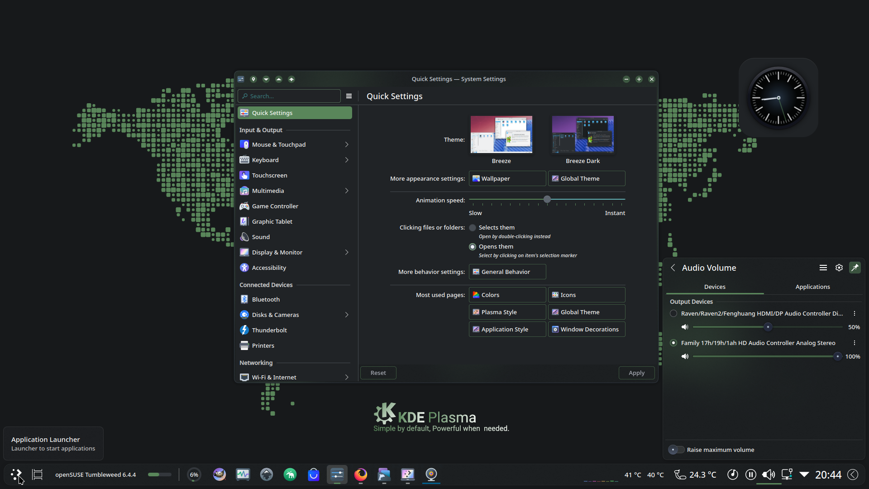Expand Disks & Cameras category
The width and height of the screenshot is (869, 489).
tap(347, 315)
